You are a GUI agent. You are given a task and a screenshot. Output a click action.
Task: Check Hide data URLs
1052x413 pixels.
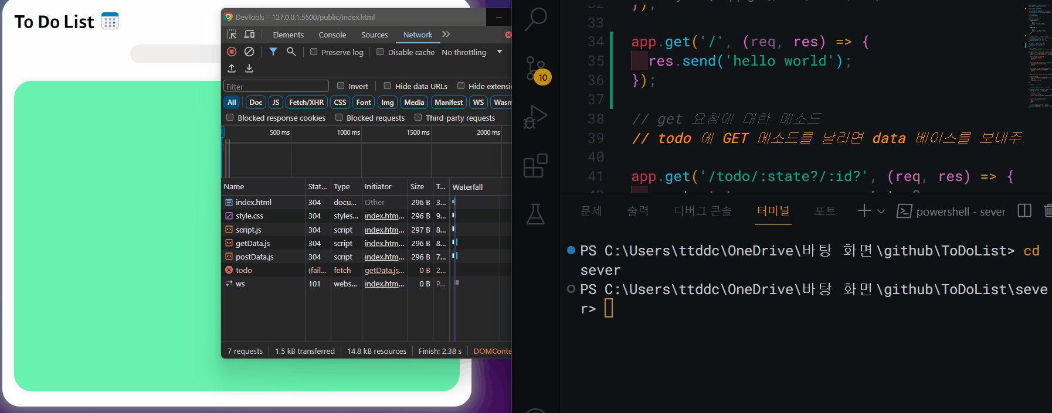click(x=388, y=86)
